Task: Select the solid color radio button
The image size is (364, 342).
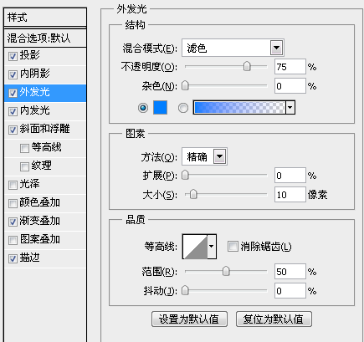Action: (x=143, y=108)
